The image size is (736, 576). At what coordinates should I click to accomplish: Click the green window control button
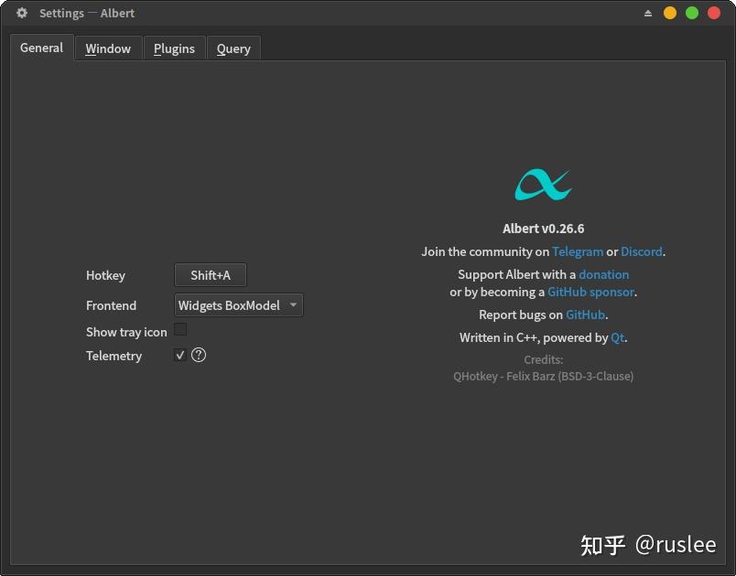tap(690, 13)
